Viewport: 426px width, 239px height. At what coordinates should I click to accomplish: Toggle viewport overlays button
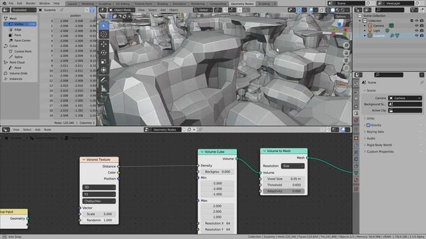coord(311,10)
